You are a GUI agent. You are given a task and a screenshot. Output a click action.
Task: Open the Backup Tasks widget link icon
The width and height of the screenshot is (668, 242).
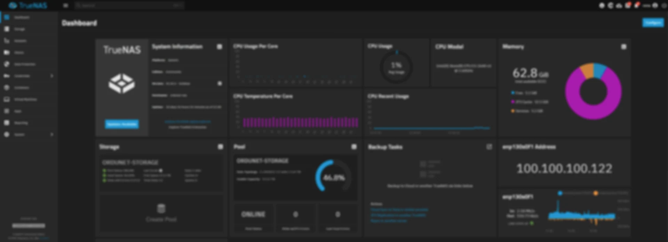pyautogui.click(x=489, y=147)
